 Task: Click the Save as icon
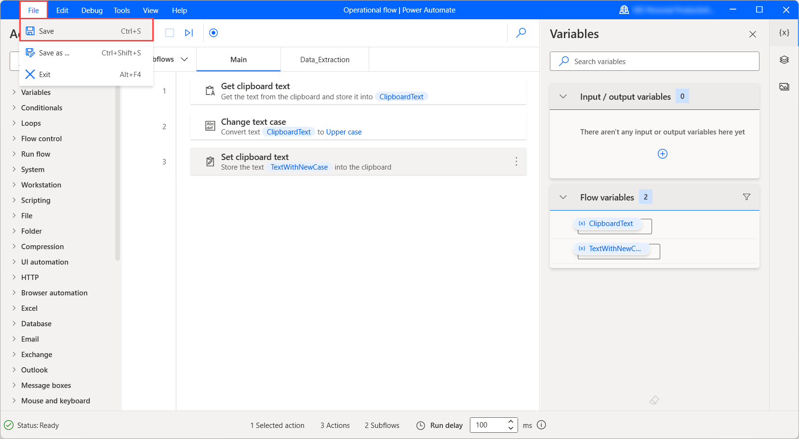pos(30,53)
